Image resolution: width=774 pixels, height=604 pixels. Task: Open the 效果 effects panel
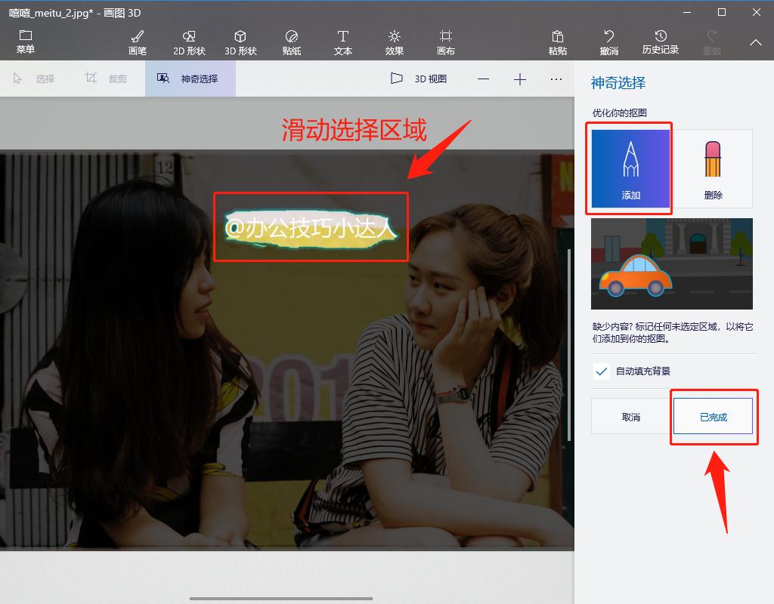[x=394, y=42]
